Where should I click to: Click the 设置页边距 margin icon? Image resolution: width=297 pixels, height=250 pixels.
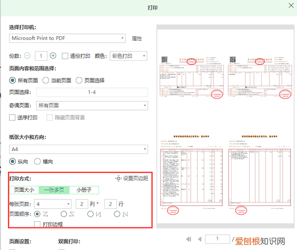tap(118, 178)
